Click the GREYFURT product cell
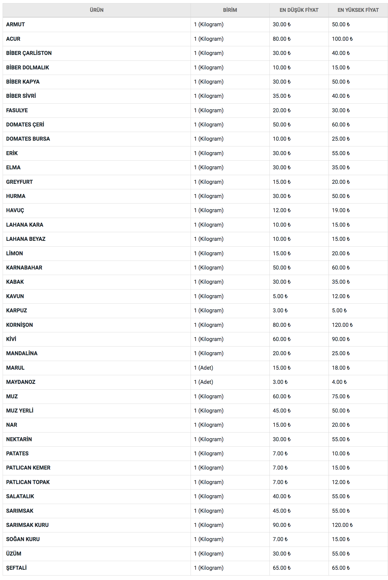This screenshot has width=388, height=580. pyautogui.click(x=19, y=182)
